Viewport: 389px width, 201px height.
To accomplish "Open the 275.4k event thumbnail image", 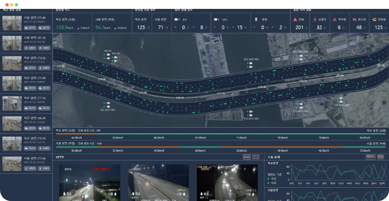I will 12,23.
